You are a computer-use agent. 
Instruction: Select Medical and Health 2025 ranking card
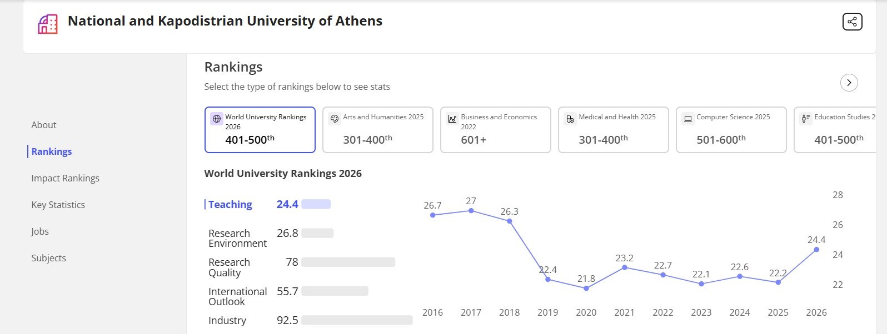click(x=613, y=130)
